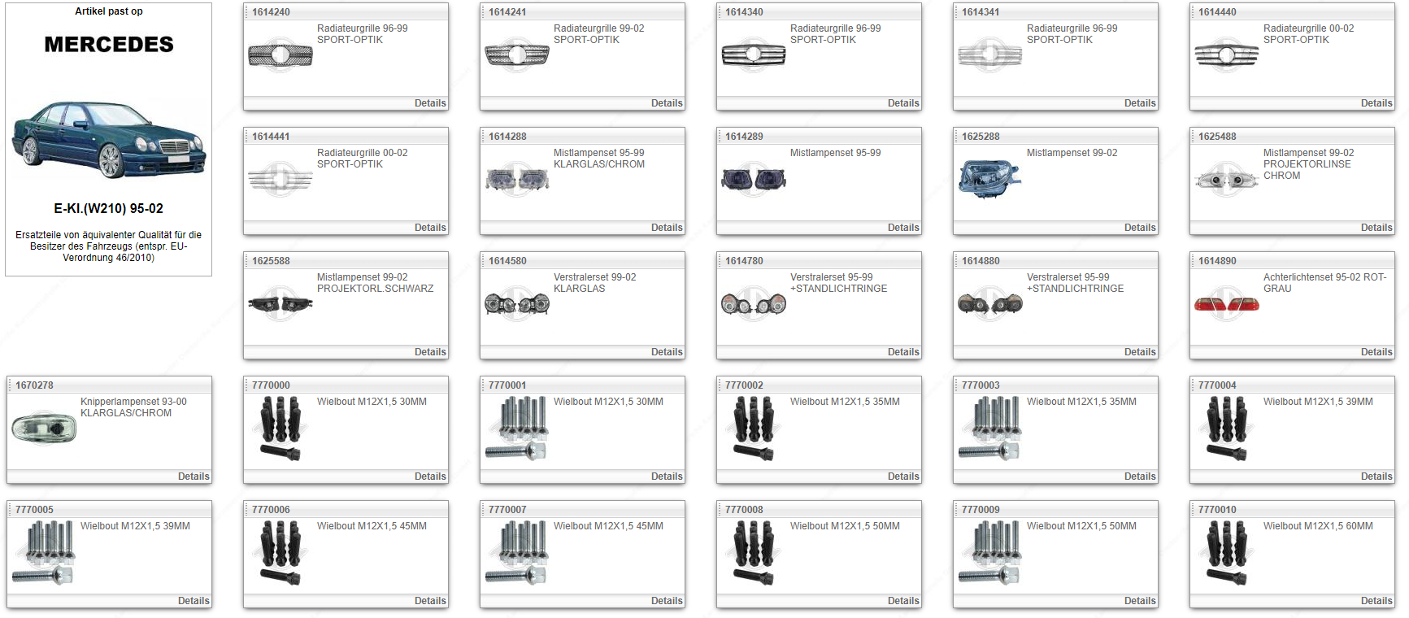Open Details for article 1614289
This screenshot has width=1409, height=618.
[903, 228]
